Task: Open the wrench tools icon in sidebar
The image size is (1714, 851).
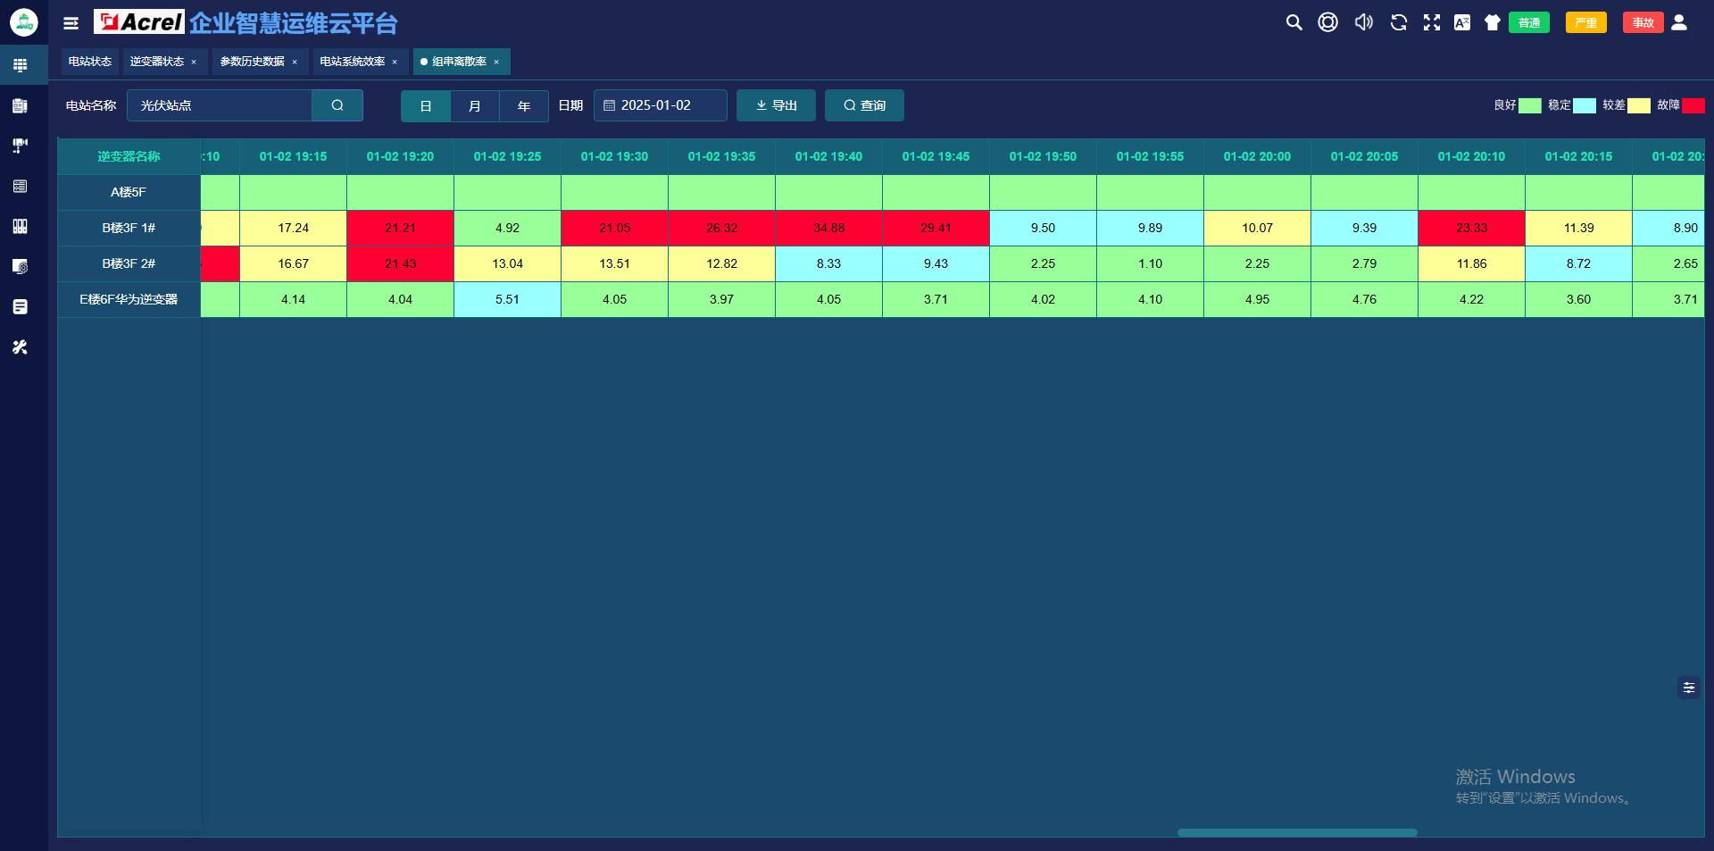Action: [20, 347]
